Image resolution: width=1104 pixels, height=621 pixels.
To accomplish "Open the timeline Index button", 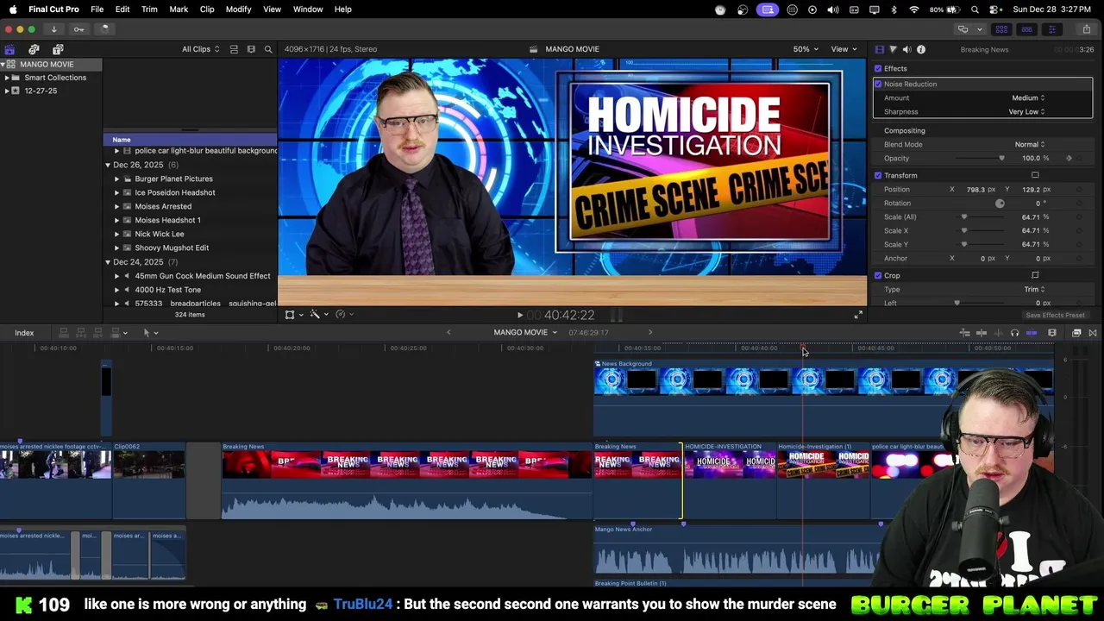I will pos(24,333).
